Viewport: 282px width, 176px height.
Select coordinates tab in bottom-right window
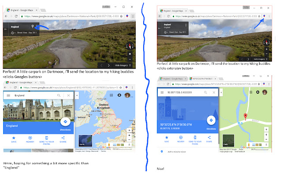[203, 79]
